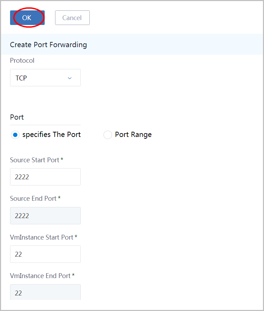Screen dimensions: 264x311
Task: Click the Port section heading
Action: tap(17, 117)
